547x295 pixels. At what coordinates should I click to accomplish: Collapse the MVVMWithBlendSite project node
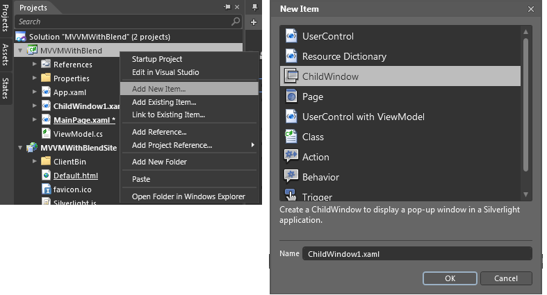coord(20,148)
